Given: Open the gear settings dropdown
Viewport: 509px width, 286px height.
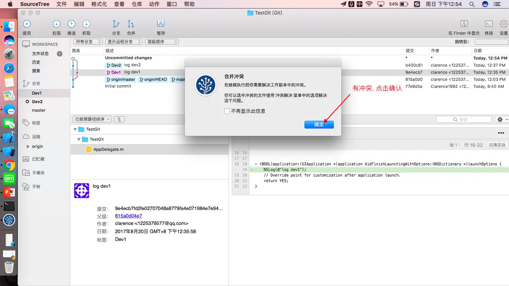Looking at the screenshot, I should coord(502,120).
